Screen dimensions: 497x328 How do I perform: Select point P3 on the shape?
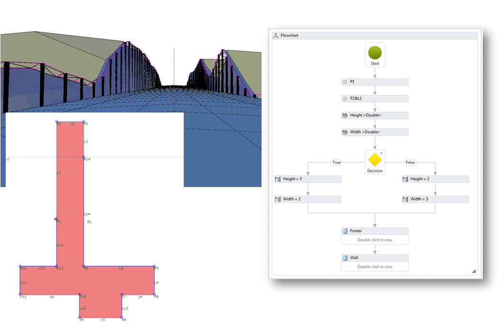pos(84,122)
